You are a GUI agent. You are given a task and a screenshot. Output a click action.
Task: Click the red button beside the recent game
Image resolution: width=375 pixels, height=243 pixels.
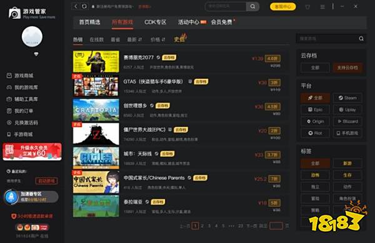point(46,181)
